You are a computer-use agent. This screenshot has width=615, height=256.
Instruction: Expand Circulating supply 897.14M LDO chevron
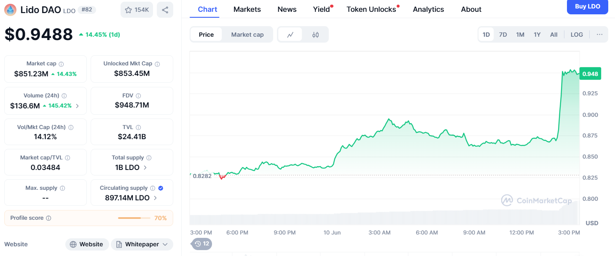[x=155, y=198]
